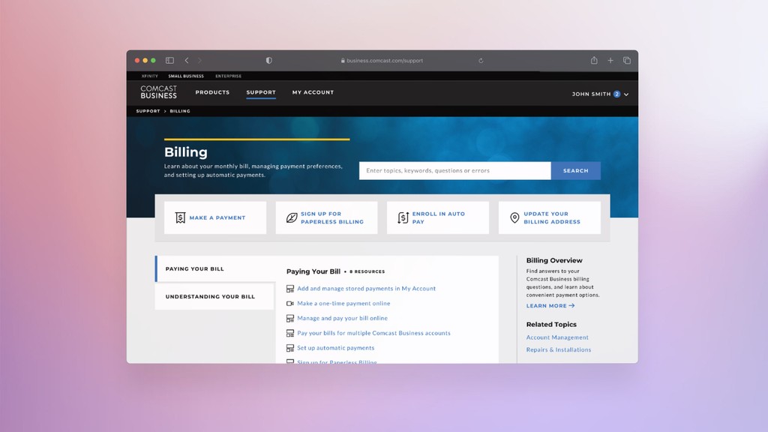Reload the page with the refresh icon
Screen dimensions: 768x432
[481, 61]
